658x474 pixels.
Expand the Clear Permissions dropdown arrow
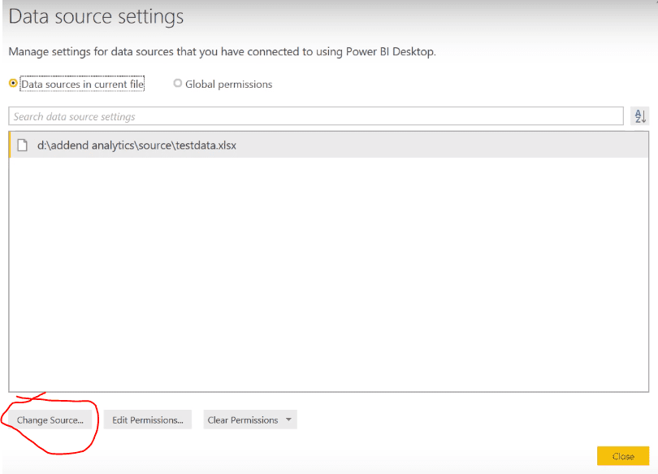pyautogui.click(x=288, y=420)
